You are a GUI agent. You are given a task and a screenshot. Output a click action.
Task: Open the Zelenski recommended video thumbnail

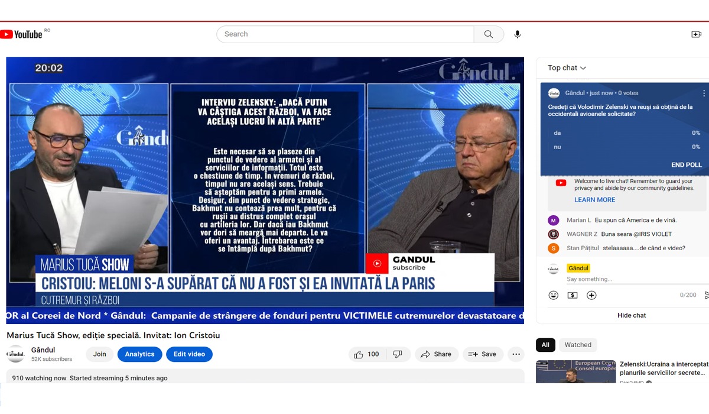575,372
